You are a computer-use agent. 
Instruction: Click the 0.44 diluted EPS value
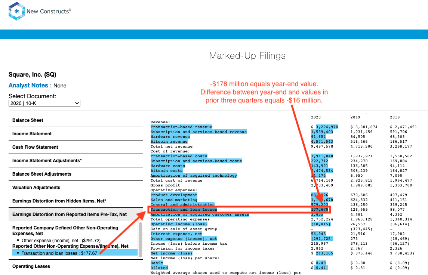(321, 268)
